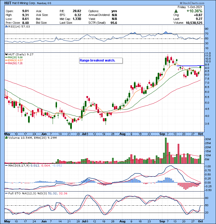Click the Chg value '+0.87'

[x=198, y=15]
